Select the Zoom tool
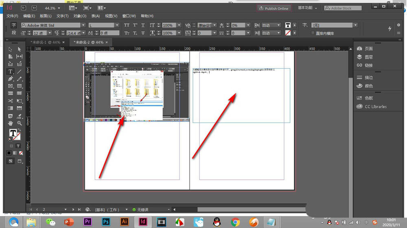Viewport: 407px width, 228px height. click(x=19, y=123)
